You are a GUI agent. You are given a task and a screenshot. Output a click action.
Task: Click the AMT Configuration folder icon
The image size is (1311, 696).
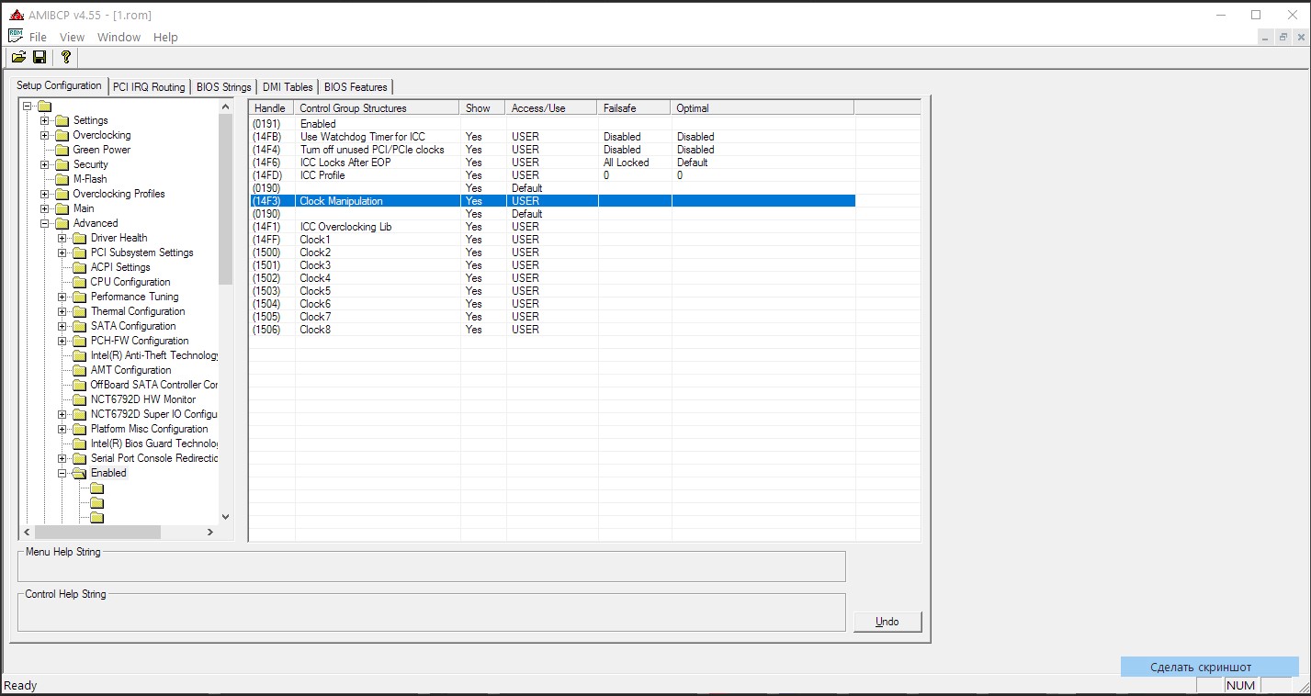tap(80, 370)
